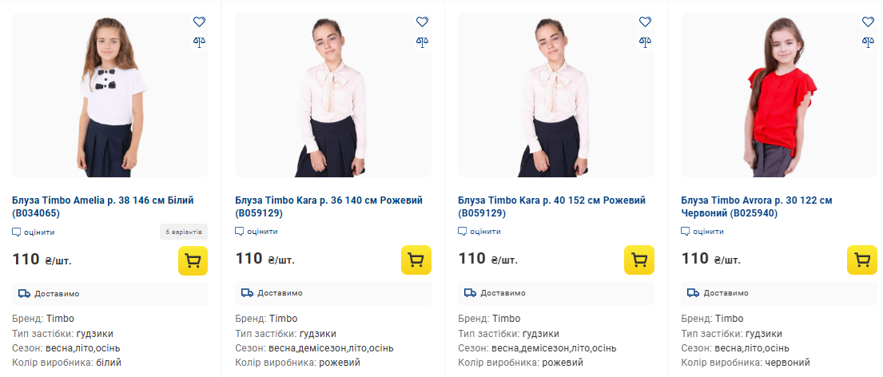Click оцінити under red Avrora blouse
The image size is (883, 377).
click(x=702, y=232)
